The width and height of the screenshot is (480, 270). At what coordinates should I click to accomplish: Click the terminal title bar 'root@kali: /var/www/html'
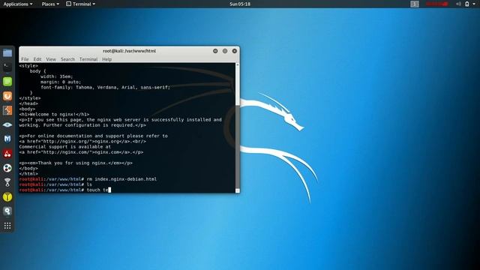point(129,51)
